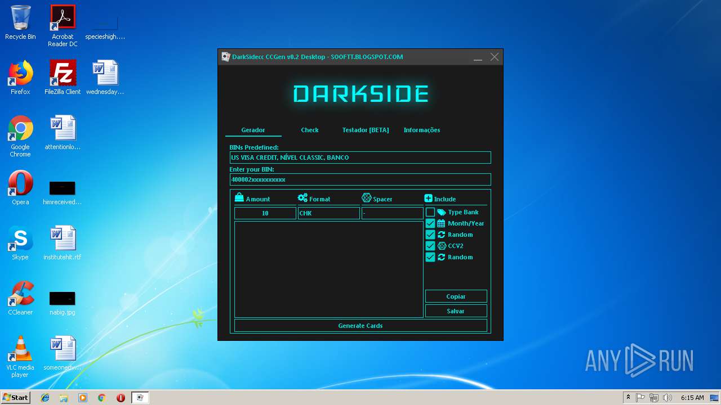The image size is (721, 405).
Task: Click the Month/Year calendar icon
Action: [x=442, y=223]
